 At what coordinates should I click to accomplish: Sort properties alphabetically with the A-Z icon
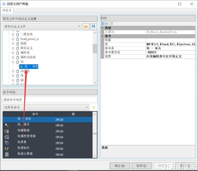(x=107, y=23)
